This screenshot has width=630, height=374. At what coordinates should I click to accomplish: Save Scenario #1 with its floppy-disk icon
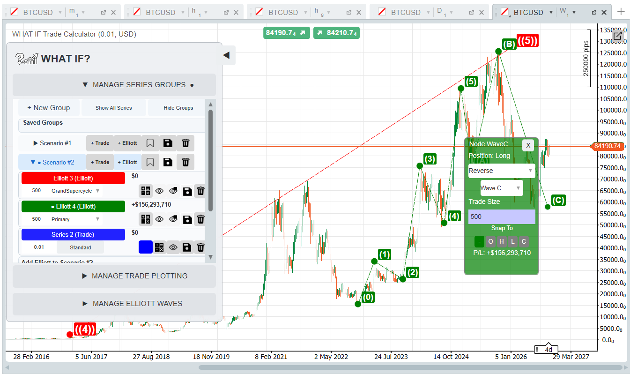tap(168, 143)
